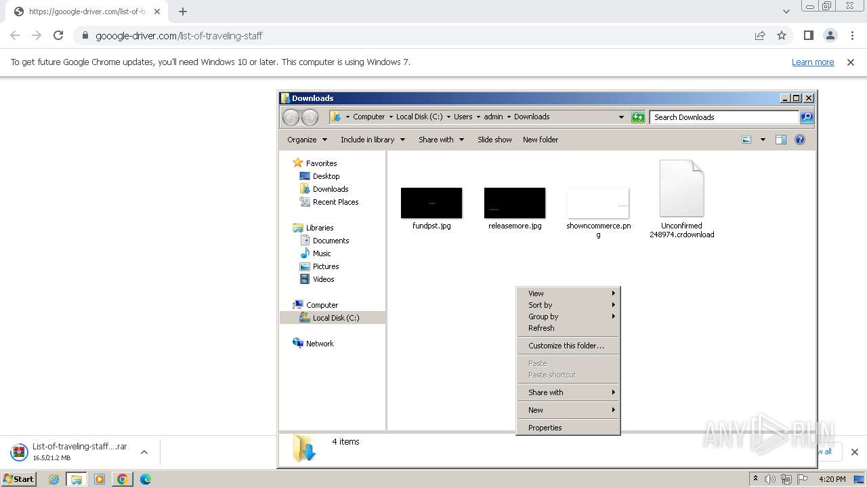Select Unconfirmed 248974.crdownload file
This screenshot has width=867, height=488.
tap(681, 199)
